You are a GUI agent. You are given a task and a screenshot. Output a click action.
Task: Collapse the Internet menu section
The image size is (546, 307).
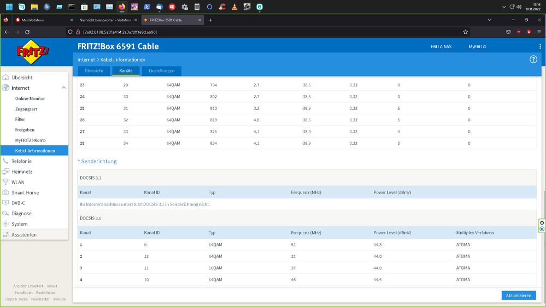click(64, 88)
